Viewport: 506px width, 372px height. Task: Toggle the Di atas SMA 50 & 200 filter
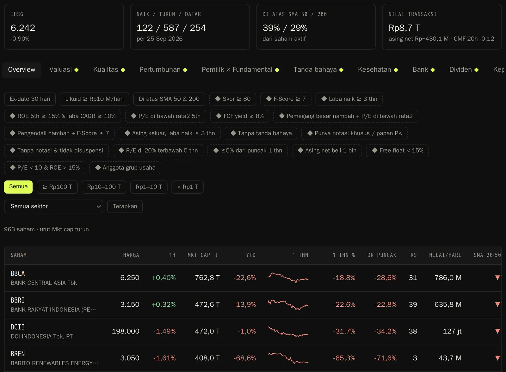click(x=169, y=99)
